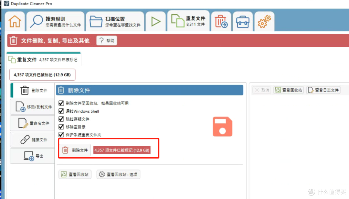This screenshot has width=349, height=199.
Task: Click the orange floppy disk save icon
Action: (222, 127)
